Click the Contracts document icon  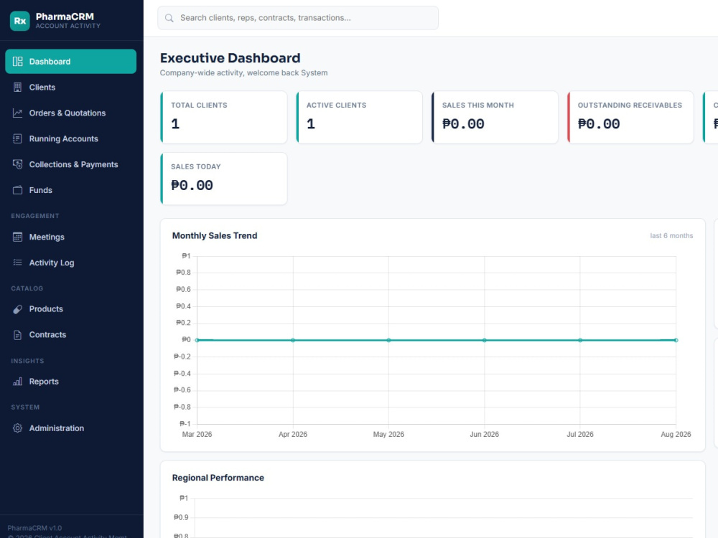coord(17,335)
